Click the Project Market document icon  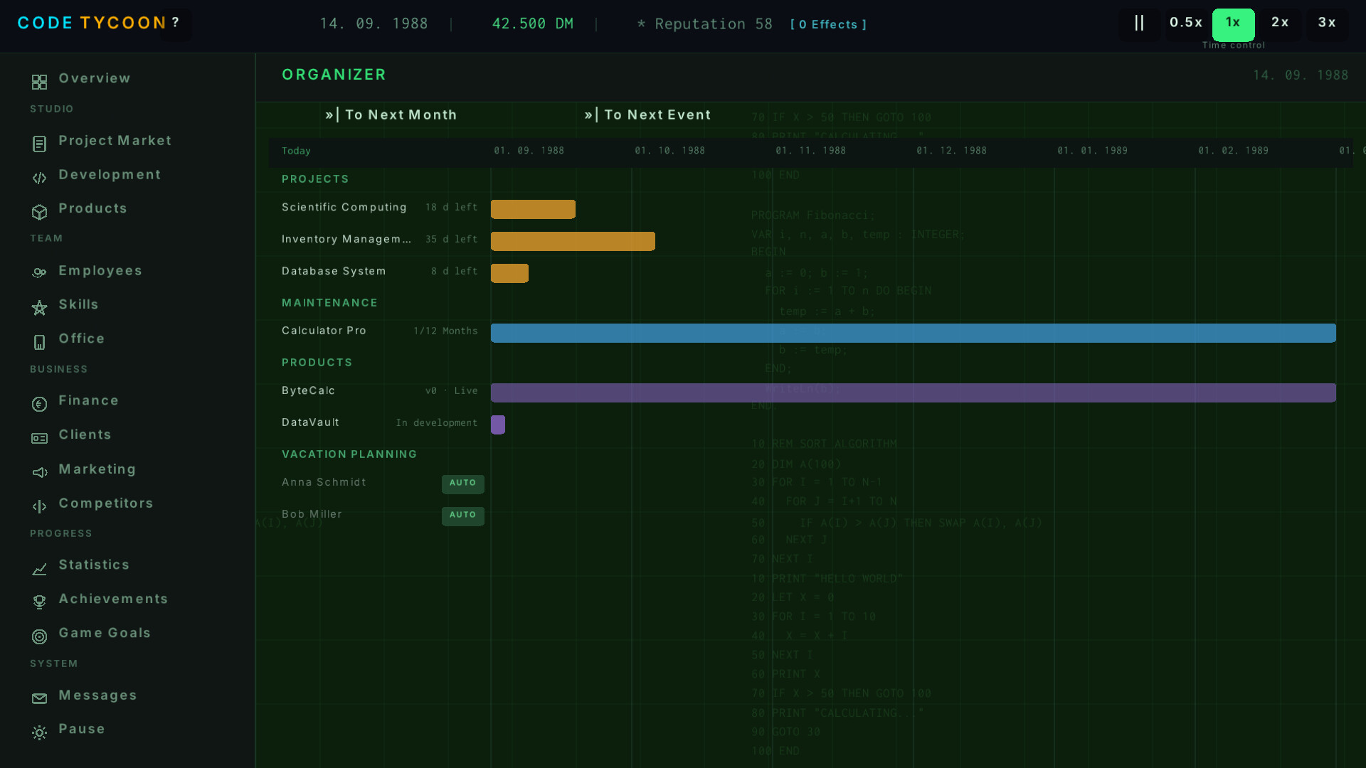[39, 144]
